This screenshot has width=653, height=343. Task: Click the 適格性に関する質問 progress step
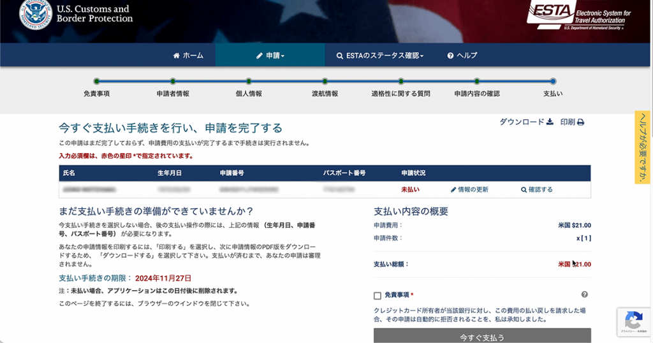pos(400,82)
